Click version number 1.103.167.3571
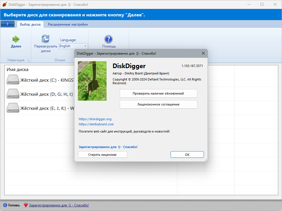Image resolution: width=282 pixels, height=211 pixels. click(x=192, y=66)
